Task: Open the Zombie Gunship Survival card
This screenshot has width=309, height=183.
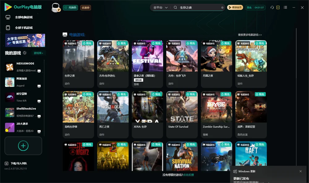Action: [217, 115]
